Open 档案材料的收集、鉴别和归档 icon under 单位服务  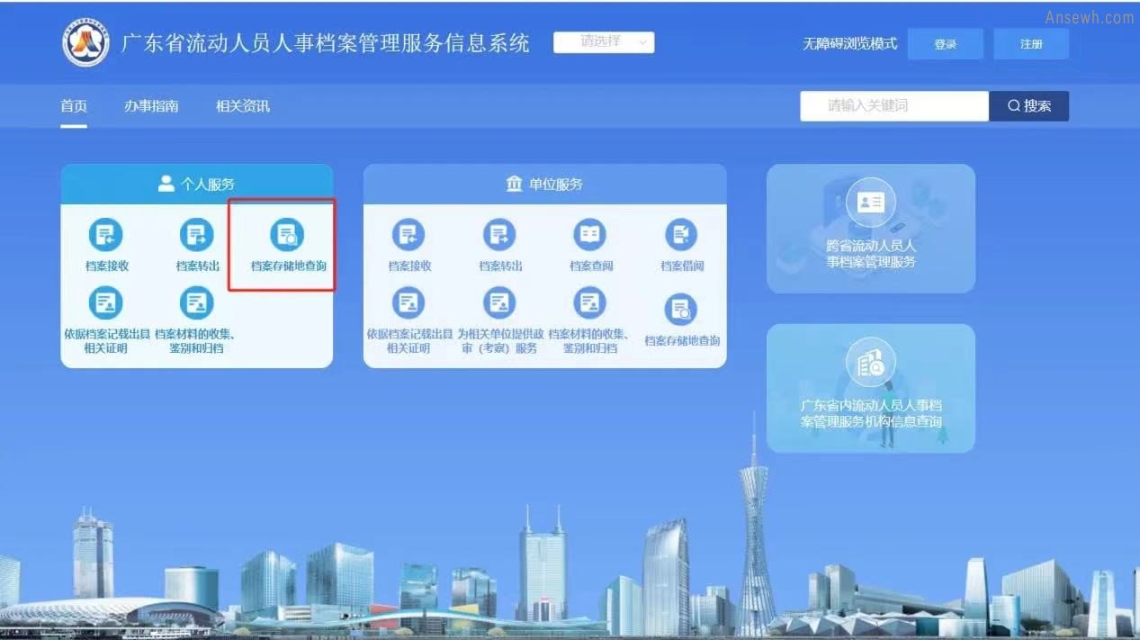pos(590,303)
